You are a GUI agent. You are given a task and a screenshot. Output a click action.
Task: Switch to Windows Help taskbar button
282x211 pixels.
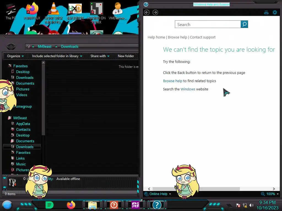(x=157, y=205)
